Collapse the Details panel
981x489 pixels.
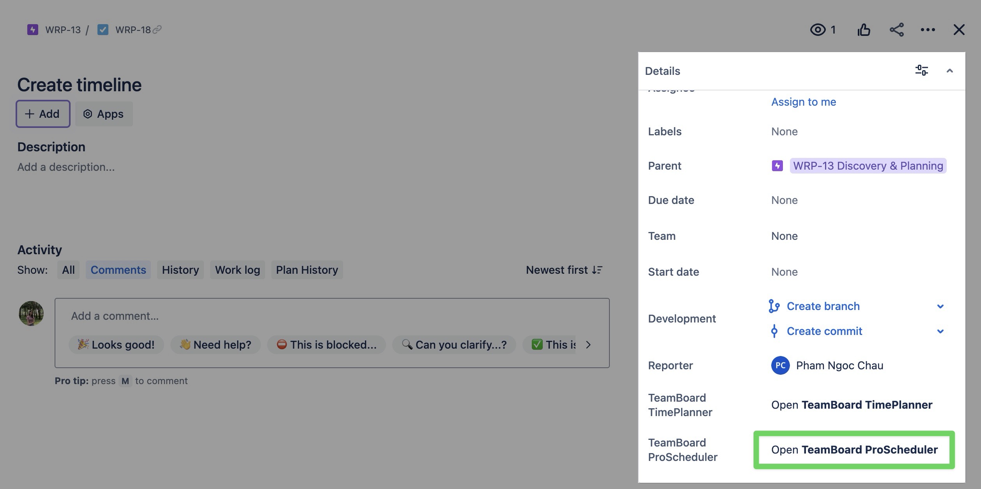tap(950, 71)
